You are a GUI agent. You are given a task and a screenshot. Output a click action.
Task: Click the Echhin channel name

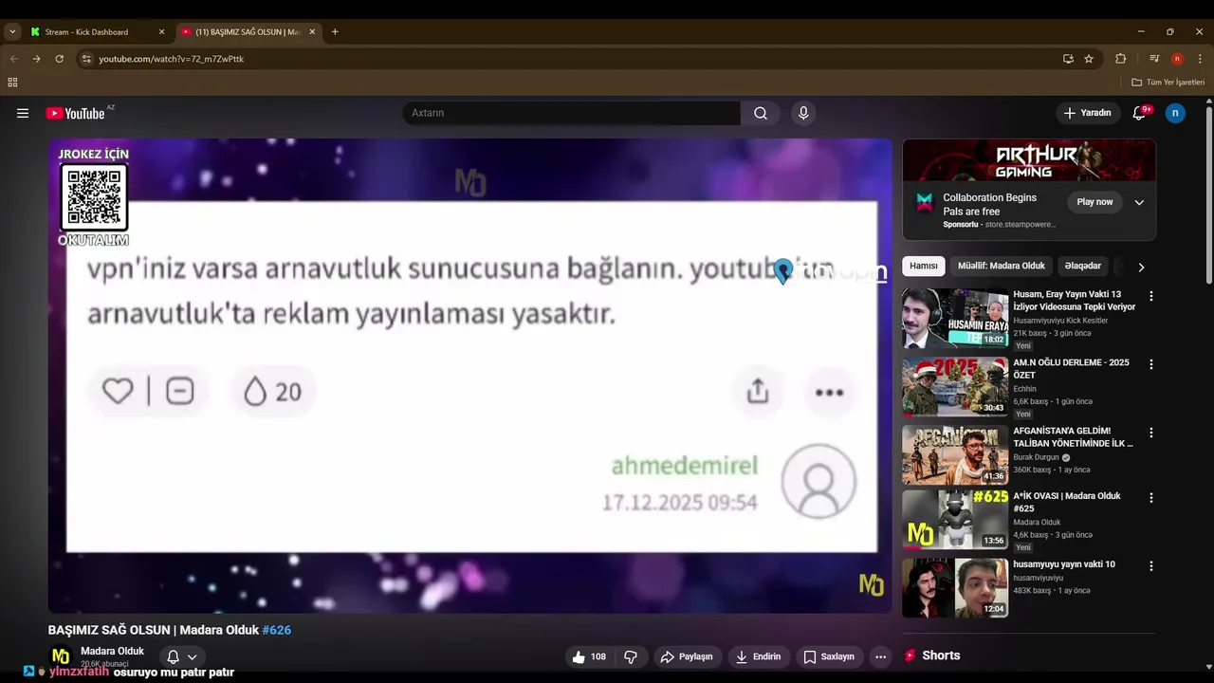coord(1024,389)
